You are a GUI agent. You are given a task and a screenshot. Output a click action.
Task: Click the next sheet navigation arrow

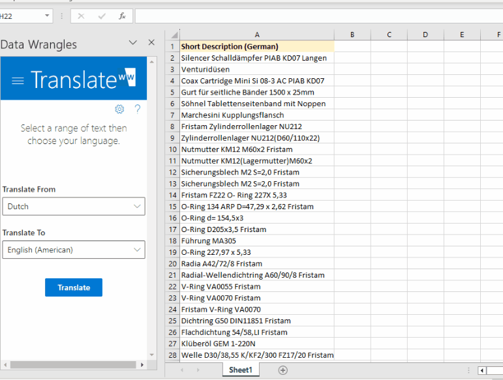tap(198, 370)
